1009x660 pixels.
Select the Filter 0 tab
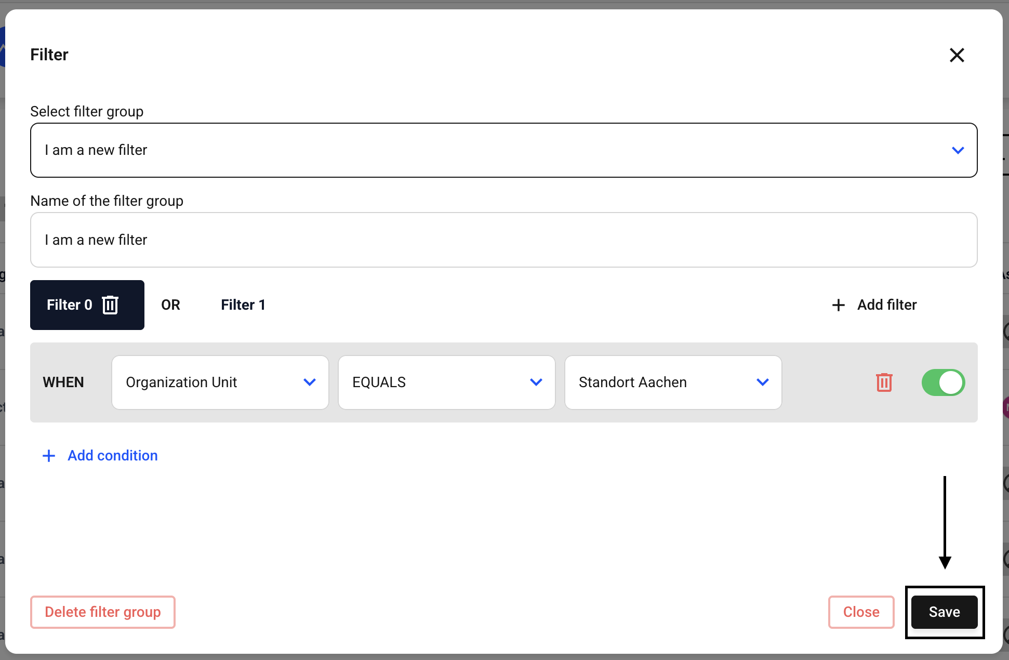69,305
